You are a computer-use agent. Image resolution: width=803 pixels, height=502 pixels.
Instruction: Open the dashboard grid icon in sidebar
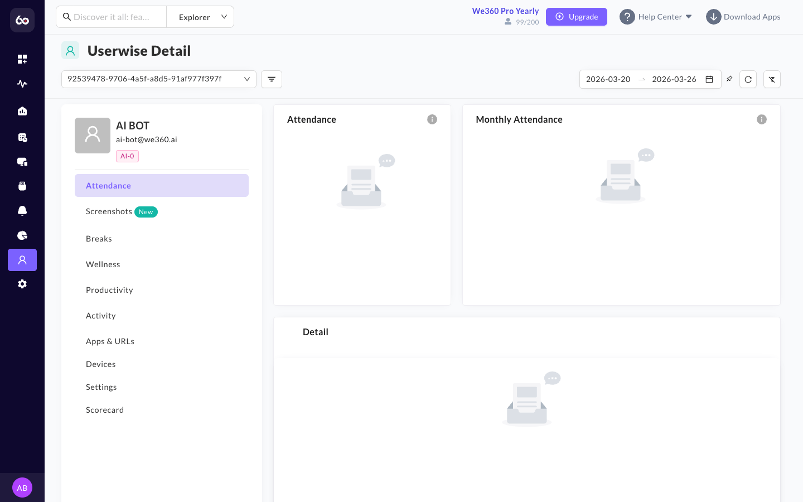click(x=22, y=59)
